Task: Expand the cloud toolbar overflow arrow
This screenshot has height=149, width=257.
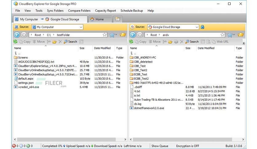Action: pyautogui.click(x=244, y=43)
